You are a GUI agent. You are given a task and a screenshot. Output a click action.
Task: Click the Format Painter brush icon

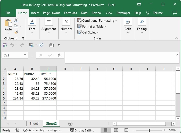tap(16, 32)
